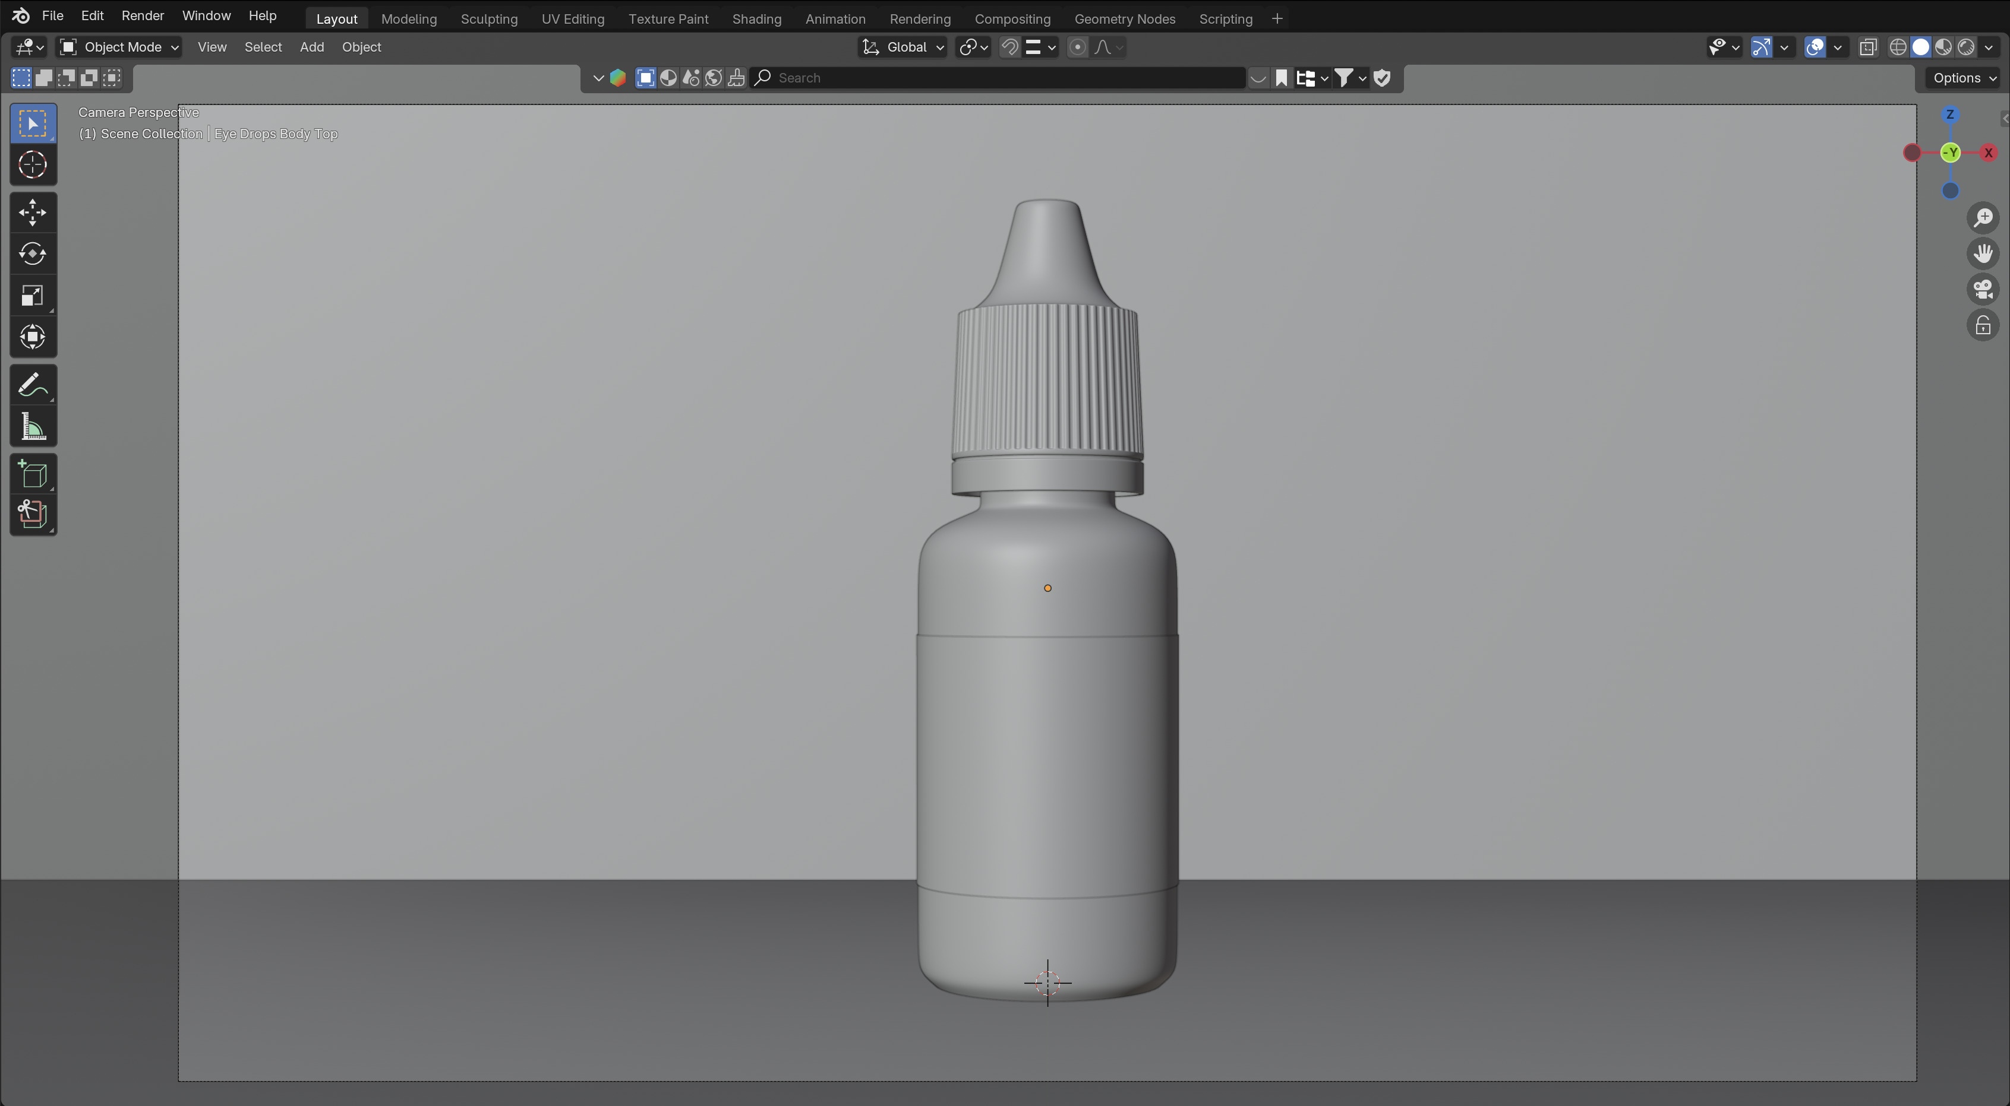Open the Window menu

tap(206, 15)
